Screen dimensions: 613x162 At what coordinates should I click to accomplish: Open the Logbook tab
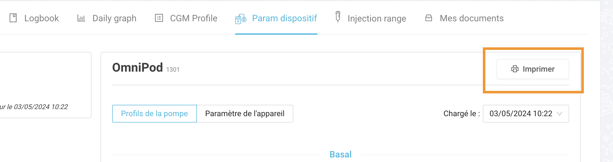pos(34,18)
